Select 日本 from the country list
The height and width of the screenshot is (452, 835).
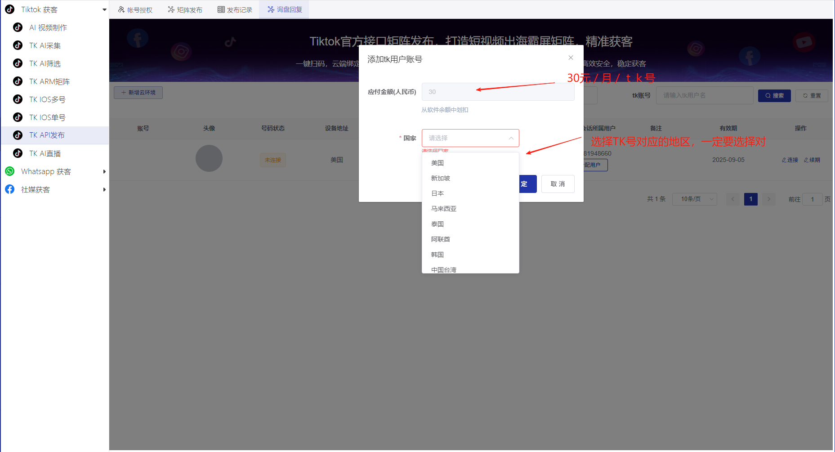(437, 193)
